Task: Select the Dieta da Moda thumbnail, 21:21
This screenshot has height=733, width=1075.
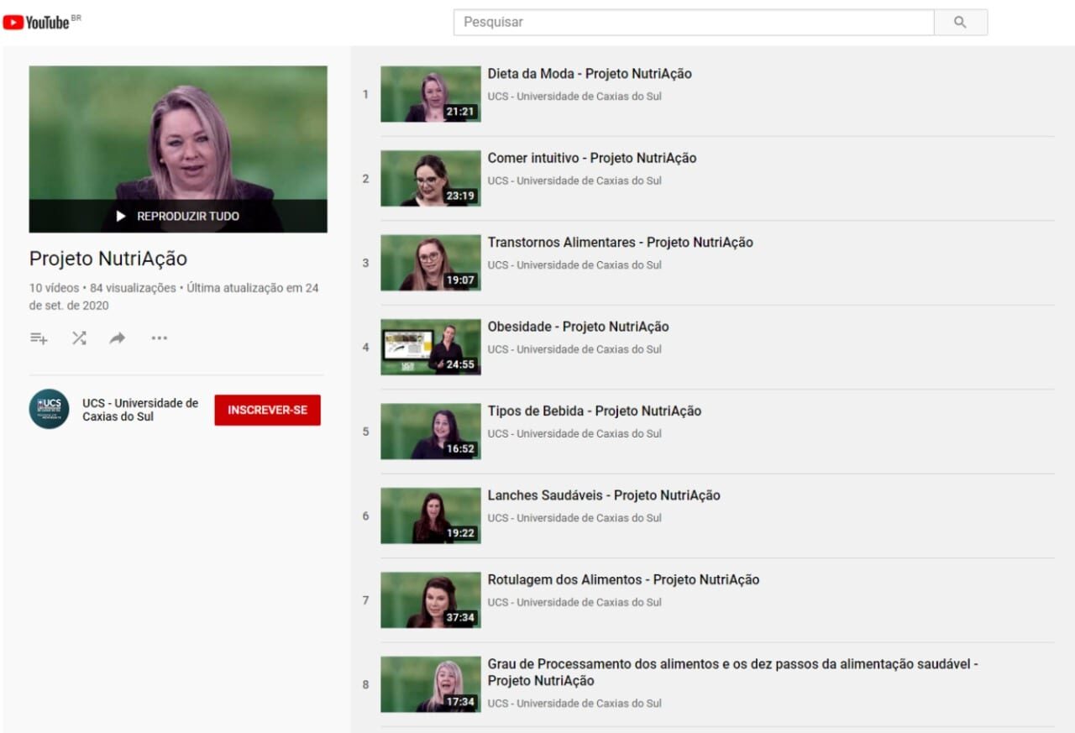Action: coord(431,94)
